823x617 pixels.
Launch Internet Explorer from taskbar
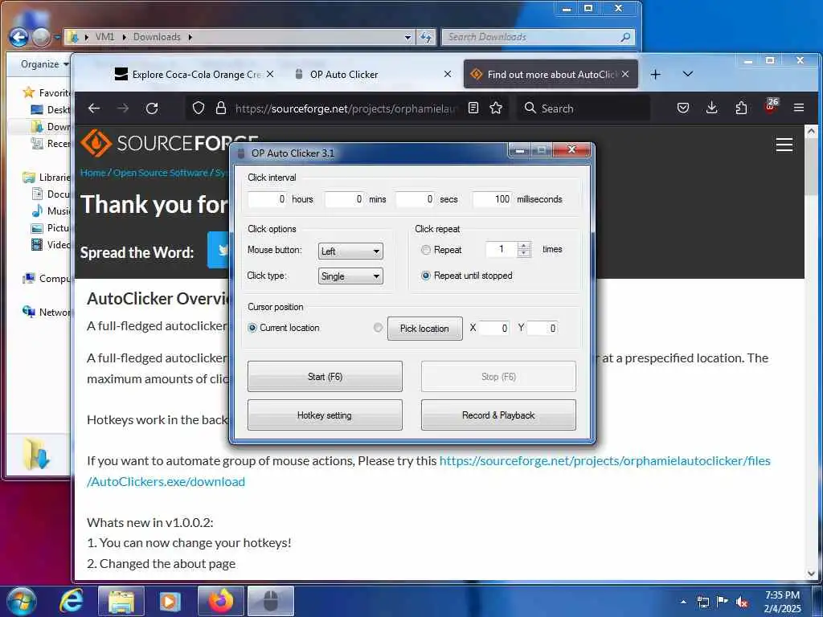click(71, 601)
